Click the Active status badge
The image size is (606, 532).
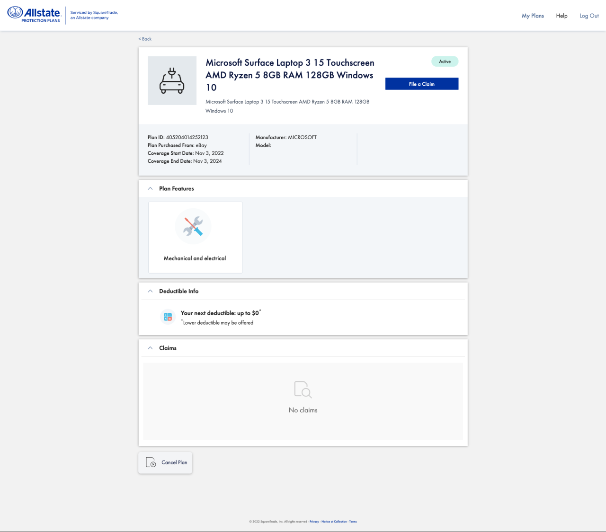444,61
